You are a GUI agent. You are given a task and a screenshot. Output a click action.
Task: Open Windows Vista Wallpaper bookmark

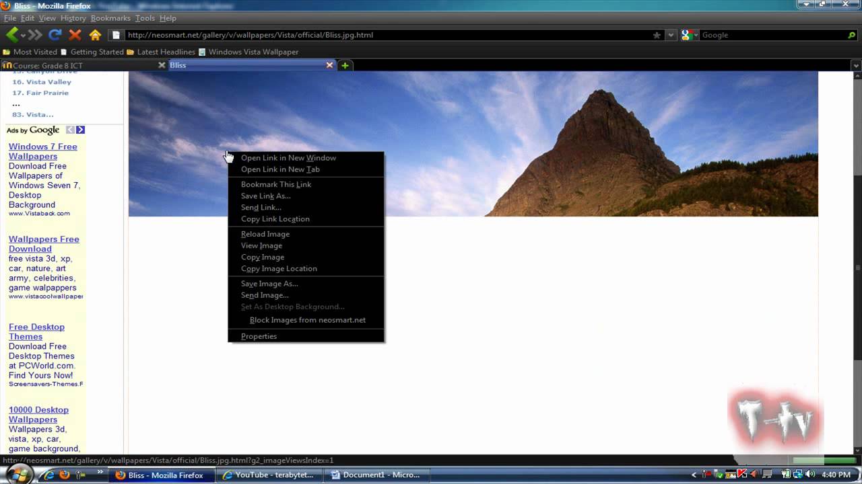(248, 52)
